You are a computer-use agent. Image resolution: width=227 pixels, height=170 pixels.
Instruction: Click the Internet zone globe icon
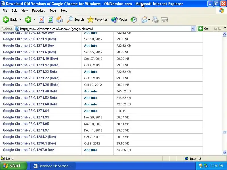coord(187,159)
